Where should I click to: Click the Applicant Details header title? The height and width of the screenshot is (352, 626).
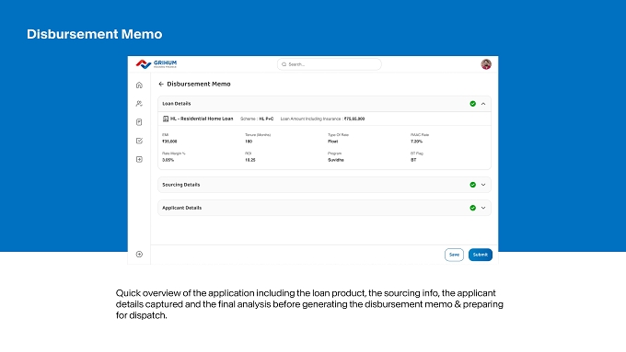coord(181,208)
